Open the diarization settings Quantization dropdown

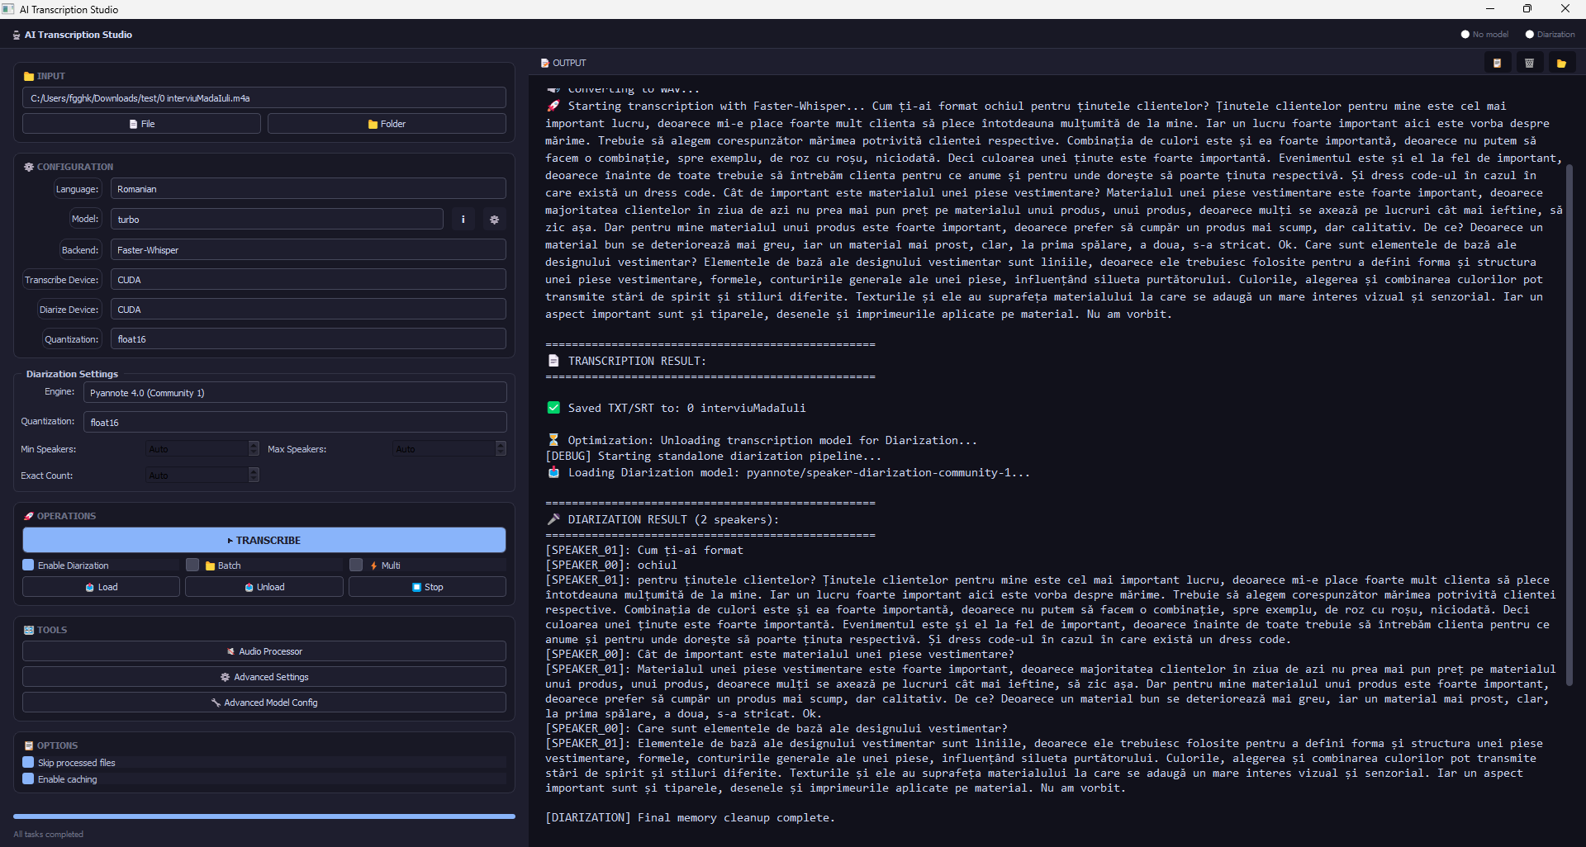pos(295,423)
